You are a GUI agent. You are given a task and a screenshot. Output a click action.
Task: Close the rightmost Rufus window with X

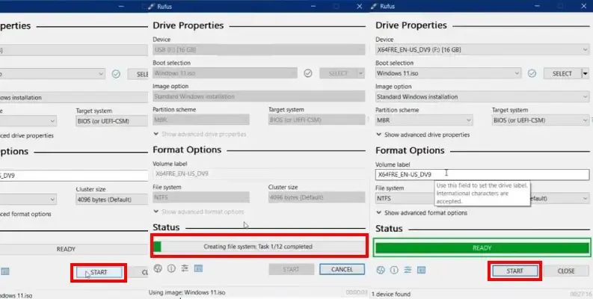pos(583,6)
